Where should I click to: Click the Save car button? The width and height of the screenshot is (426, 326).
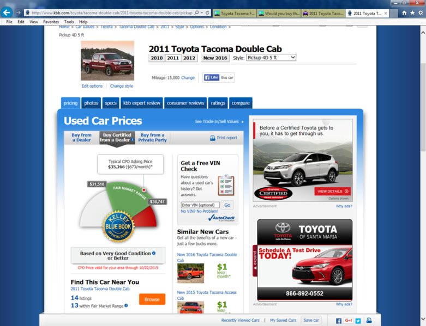[x=311, y=320]
